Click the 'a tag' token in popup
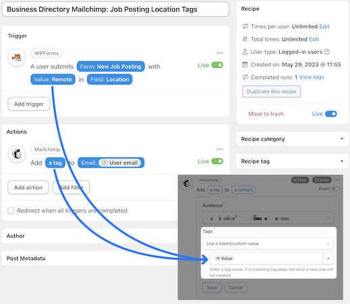350x304 pixels. 215,190
